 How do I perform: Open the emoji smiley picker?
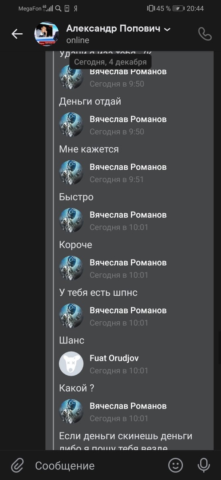[x=175, y=466]
